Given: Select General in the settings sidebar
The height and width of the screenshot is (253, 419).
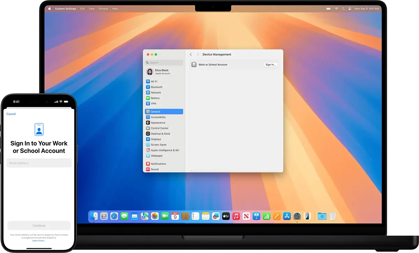Looking at the screenshot, I should click(164, 112).
